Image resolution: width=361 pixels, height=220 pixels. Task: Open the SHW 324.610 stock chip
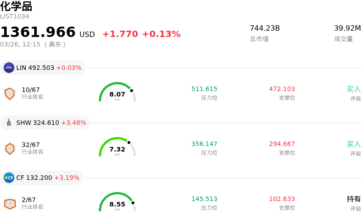[45, 123]
